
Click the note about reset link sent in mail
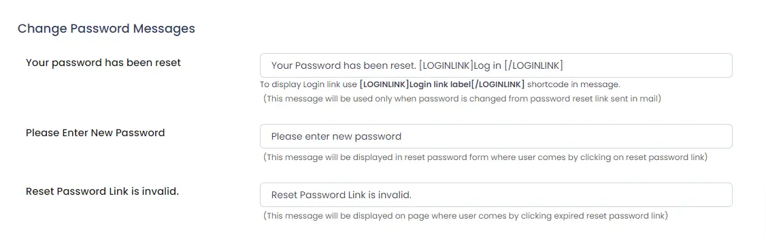tap(462, 99)
